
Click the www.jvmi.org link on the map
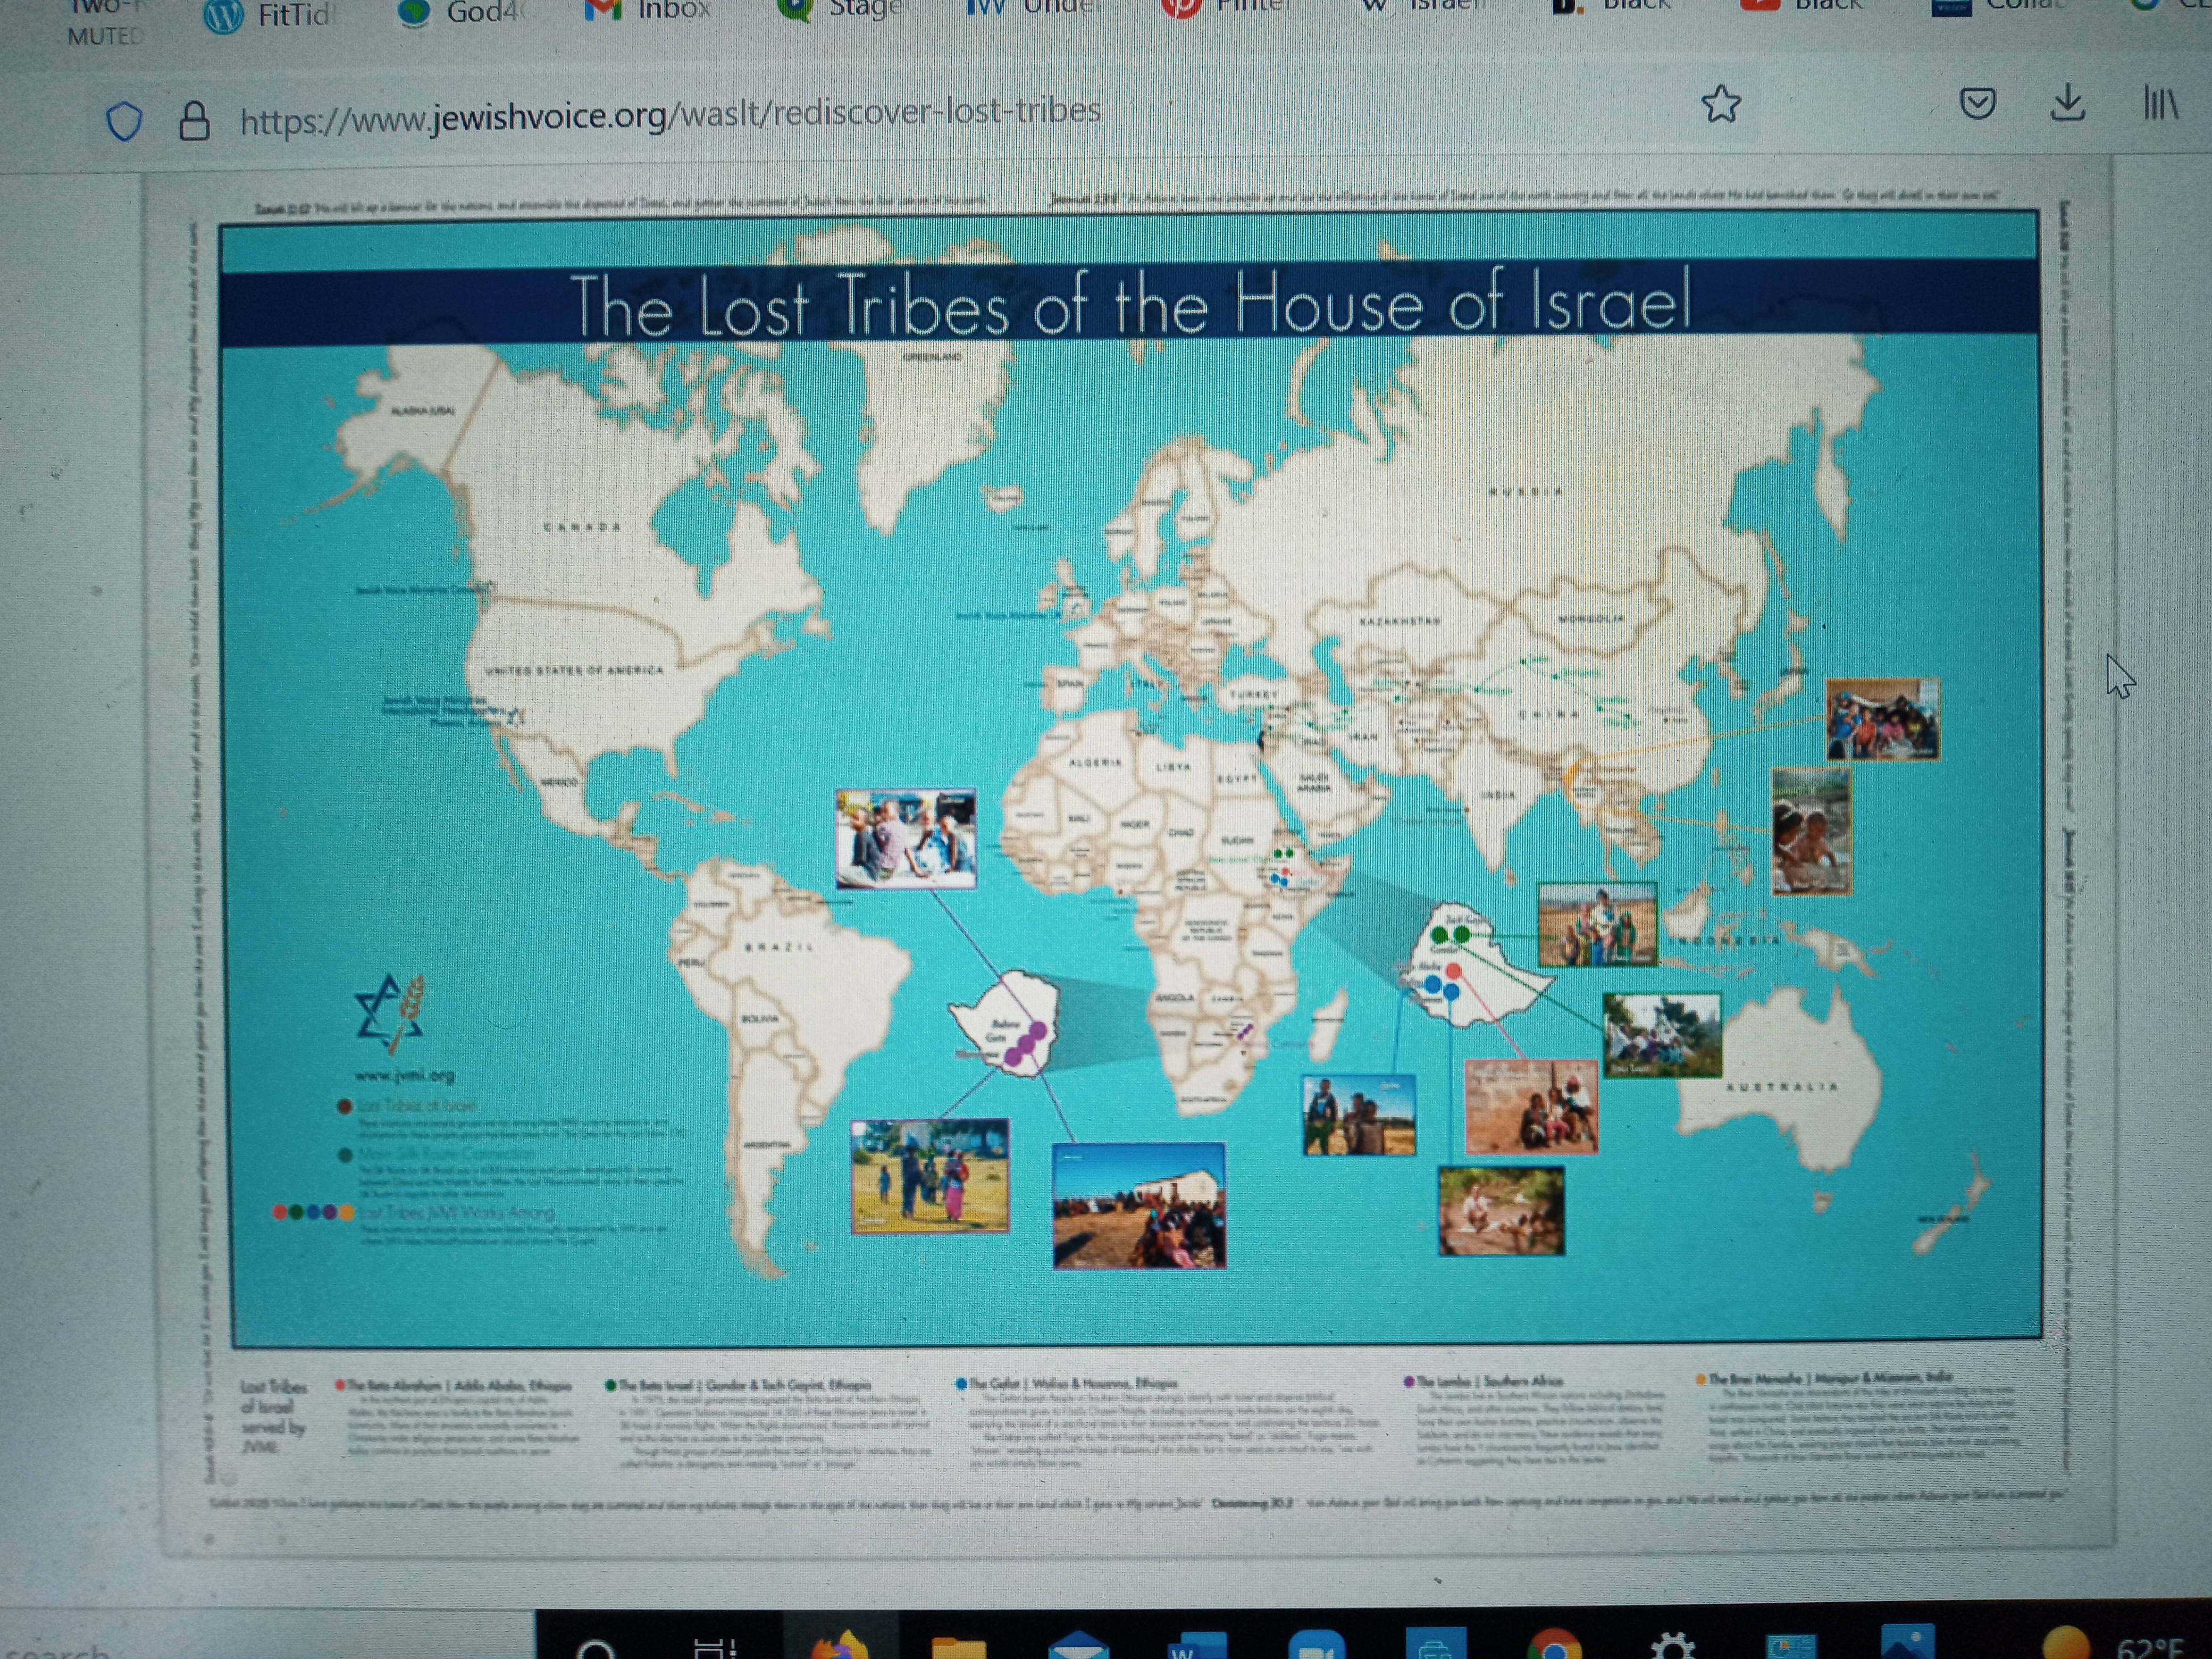[405, 1076]
